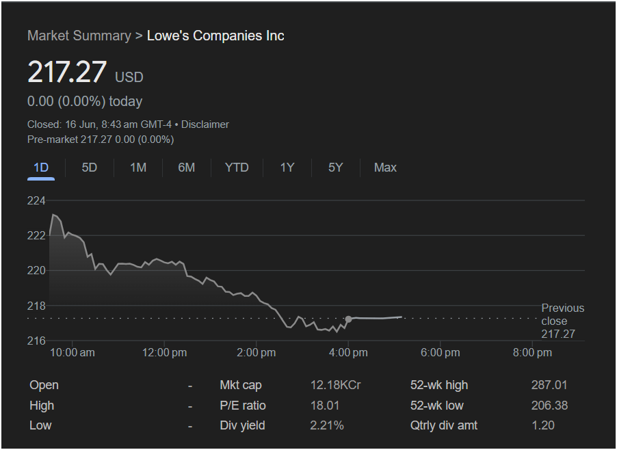This screenshot has width=617, height=450.
Task: Switch to the 5D range tab
Action: point(90,168)
